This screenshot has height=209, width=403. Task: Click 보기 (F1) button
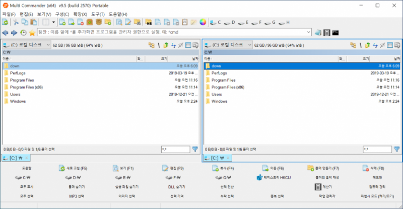coord(123,168)
